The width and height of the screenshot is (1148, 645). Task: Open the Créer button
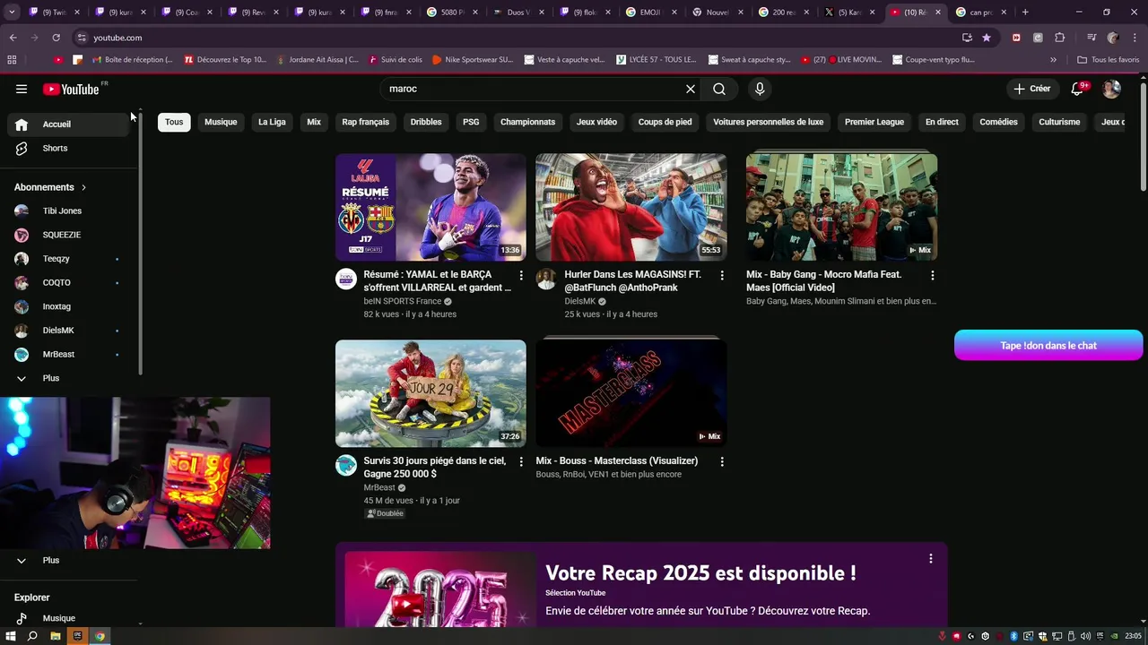point(1032,89)
